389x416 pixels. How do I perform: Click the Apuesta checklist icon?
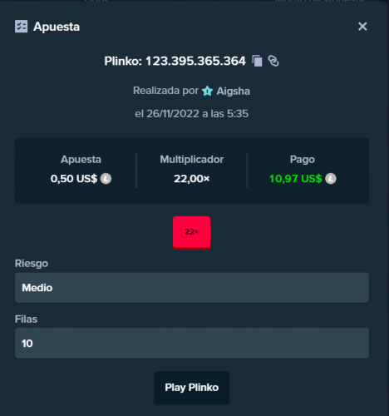(21, 27)
